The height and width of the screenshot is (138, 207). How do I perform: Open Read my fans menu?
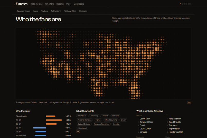point(36,4)
